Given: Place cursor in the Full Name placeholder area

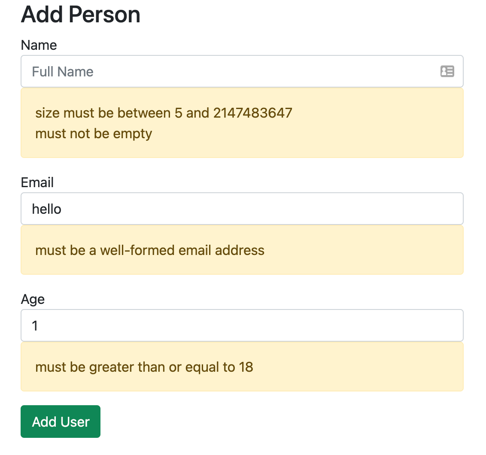Looking at the screenshot, I should click(62, 71).
